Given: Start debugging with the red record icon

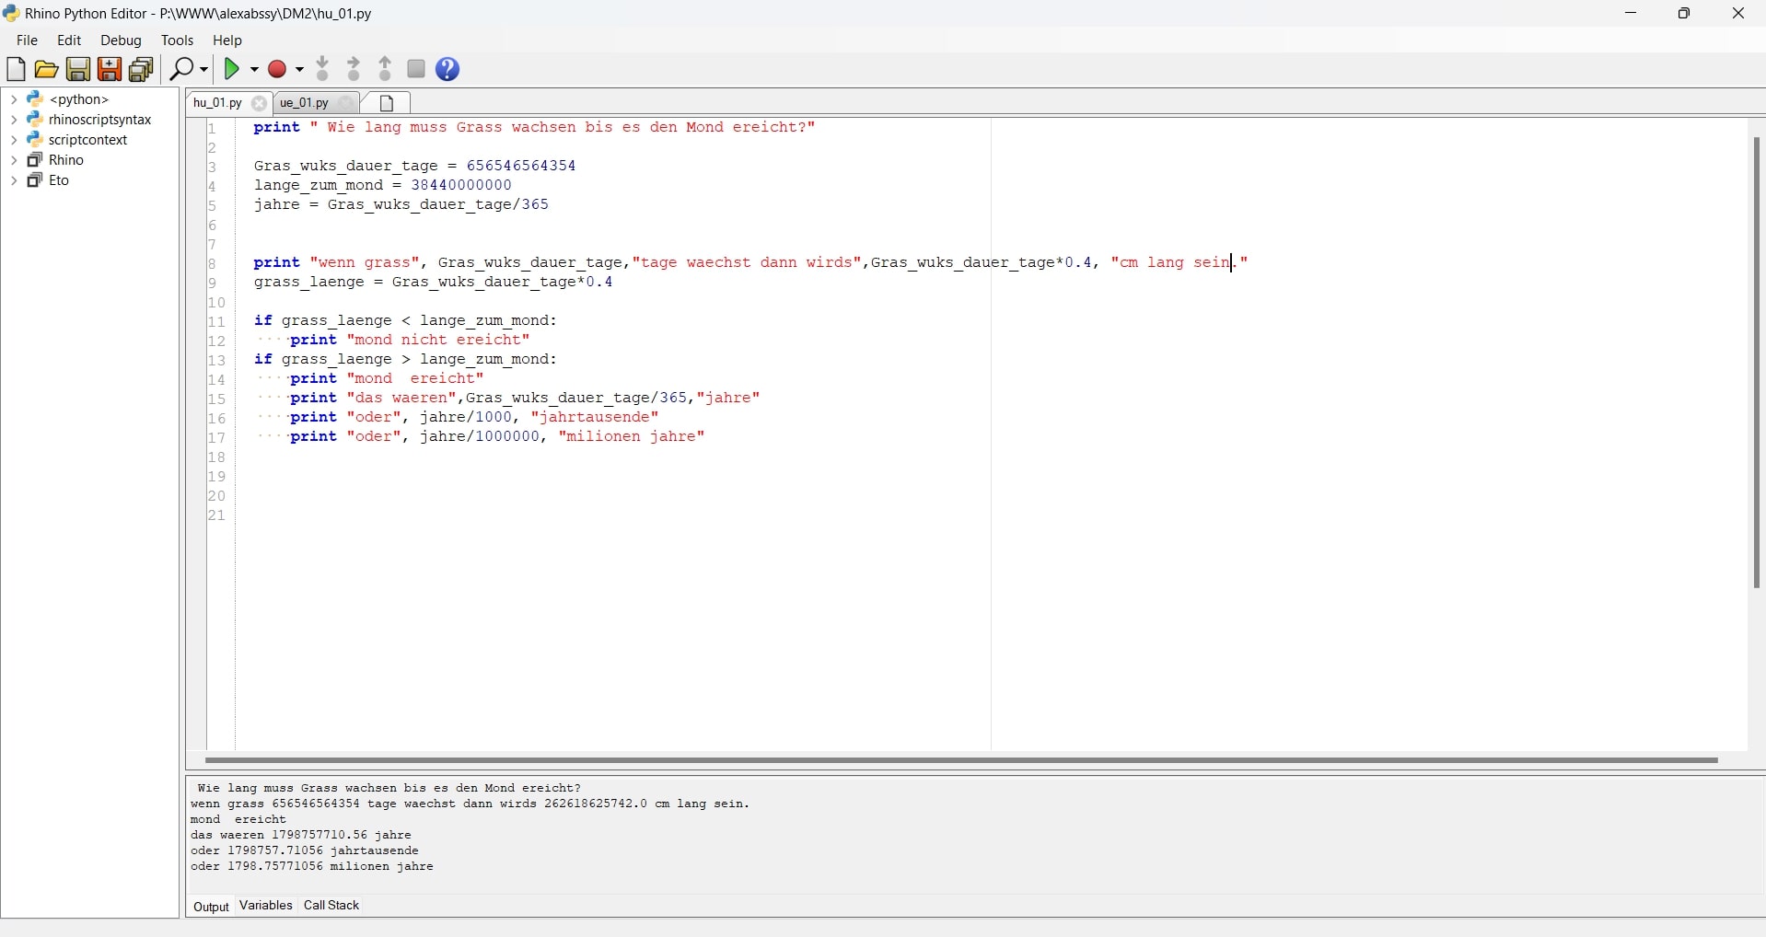Looking at the screenshot, I should coord(278,69).
